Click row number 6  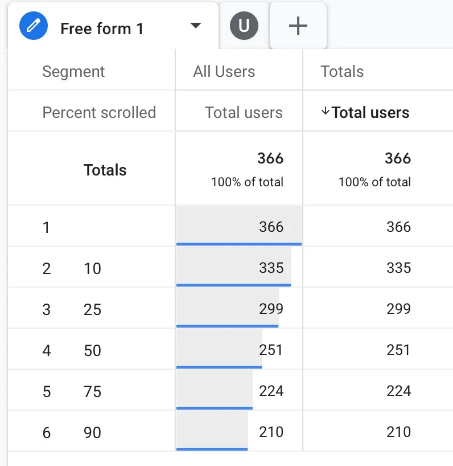47,432
